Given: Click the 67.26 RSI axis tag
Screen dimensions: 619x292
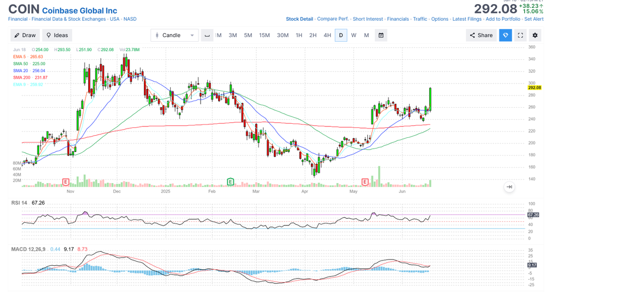Looking at the screenshot, I should 533,215.
